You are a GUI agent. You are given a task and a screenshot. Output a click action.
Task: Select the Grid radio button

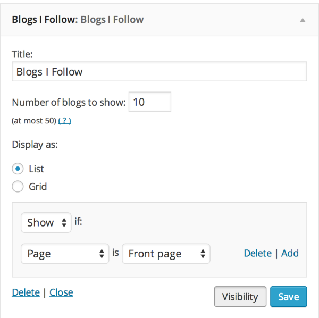pyautogui.click(x=18, y=187)
